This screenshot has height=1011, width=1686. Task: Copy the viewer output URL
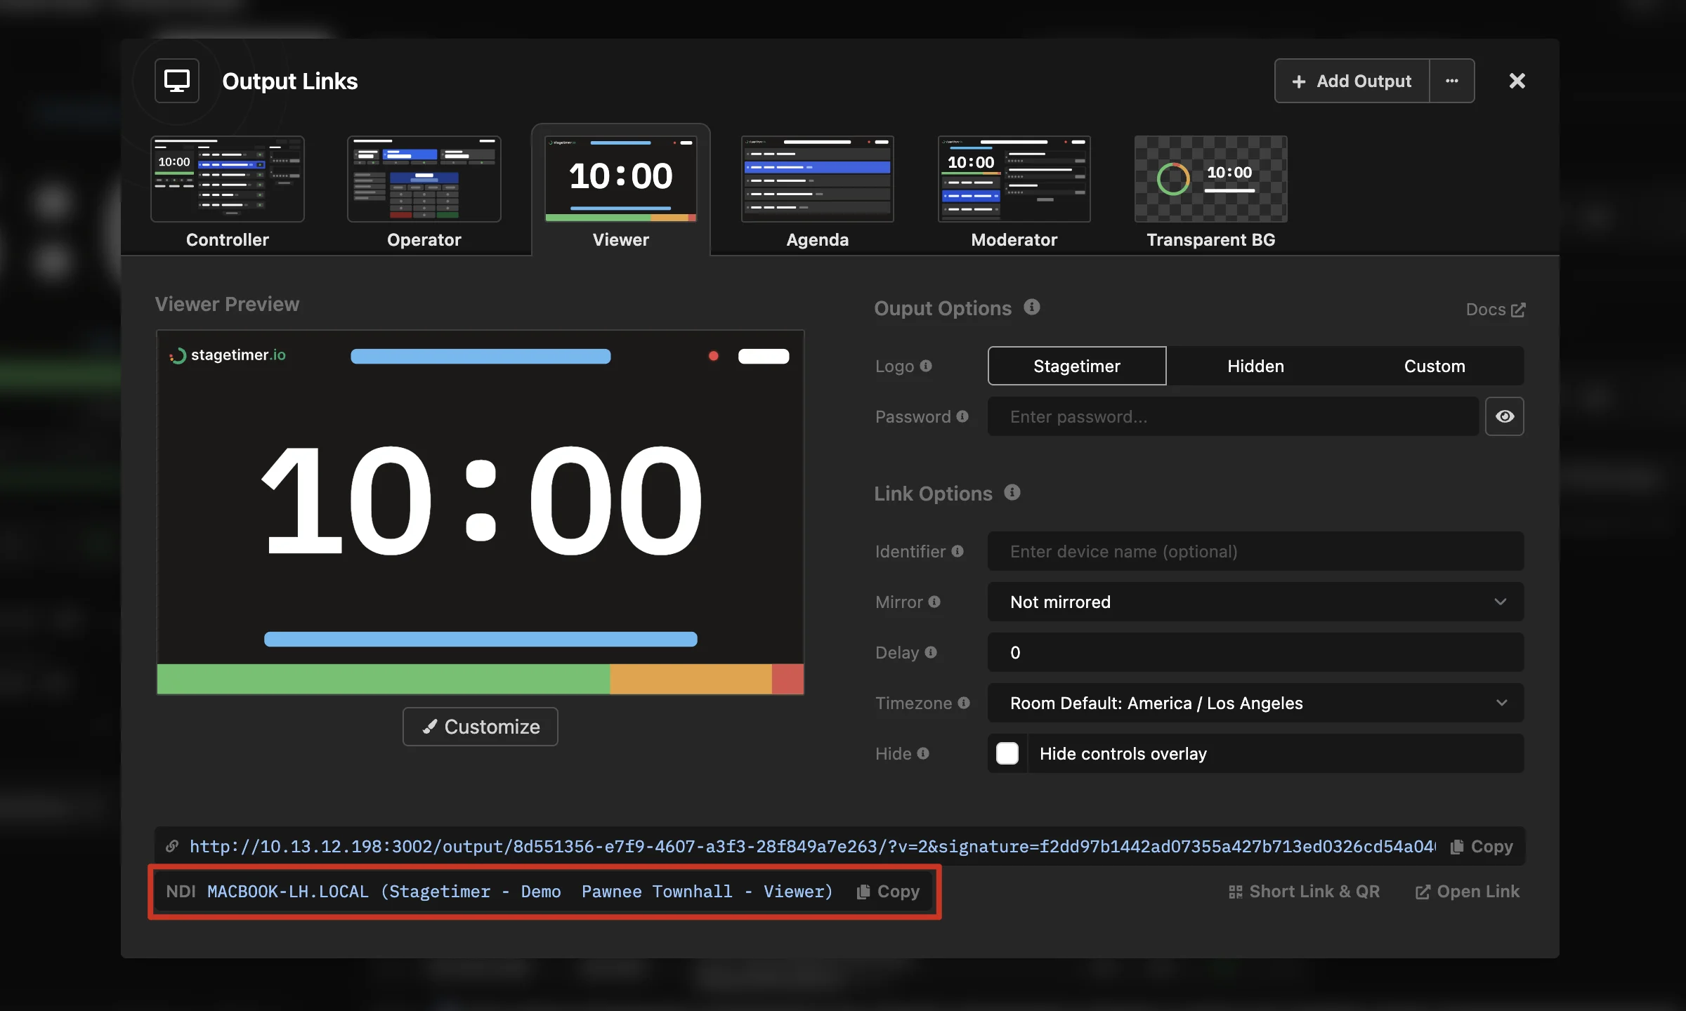(1481, 846)
